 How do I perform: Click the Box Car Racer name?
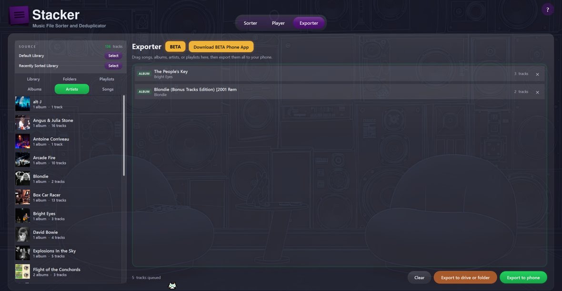click(x=47, y=195)
